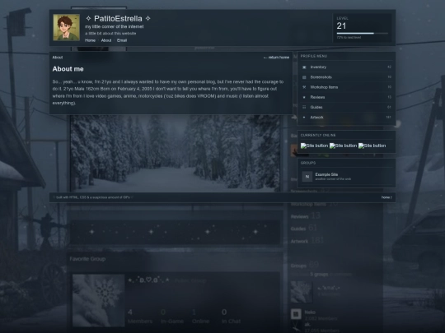
Task: Click the 'home ↑' footer link
Action: (x=386, y=197)
